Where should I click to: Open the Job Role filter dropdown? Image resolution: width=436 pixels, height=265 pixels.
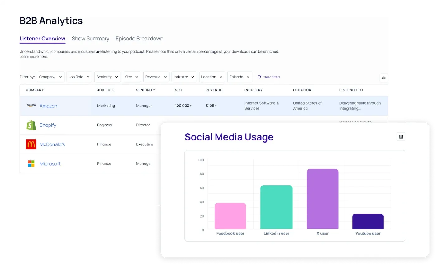pos(79,77)
